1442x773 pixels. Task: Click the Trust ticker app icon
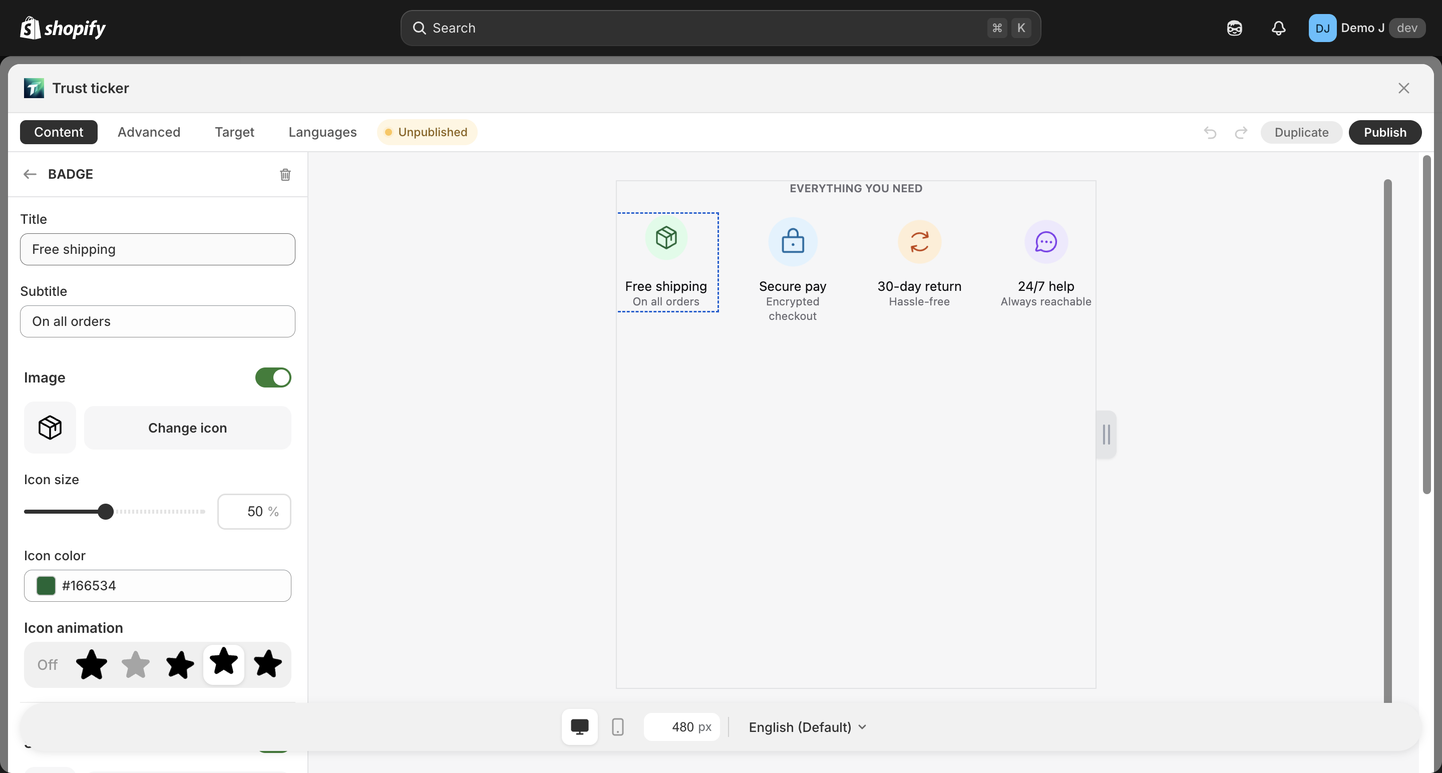click(34, 88)
